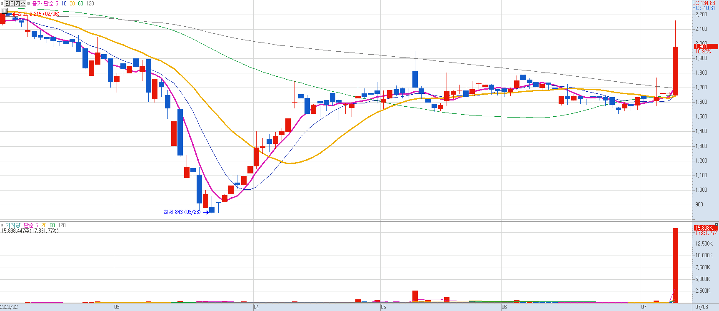
Task: Select the volume panel 60-period average label
Action: pos(52,225)
